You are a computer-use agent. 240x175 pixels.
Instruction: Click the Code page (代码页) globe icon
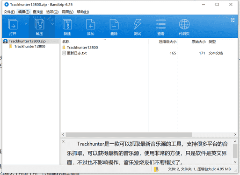coord(184,24)
